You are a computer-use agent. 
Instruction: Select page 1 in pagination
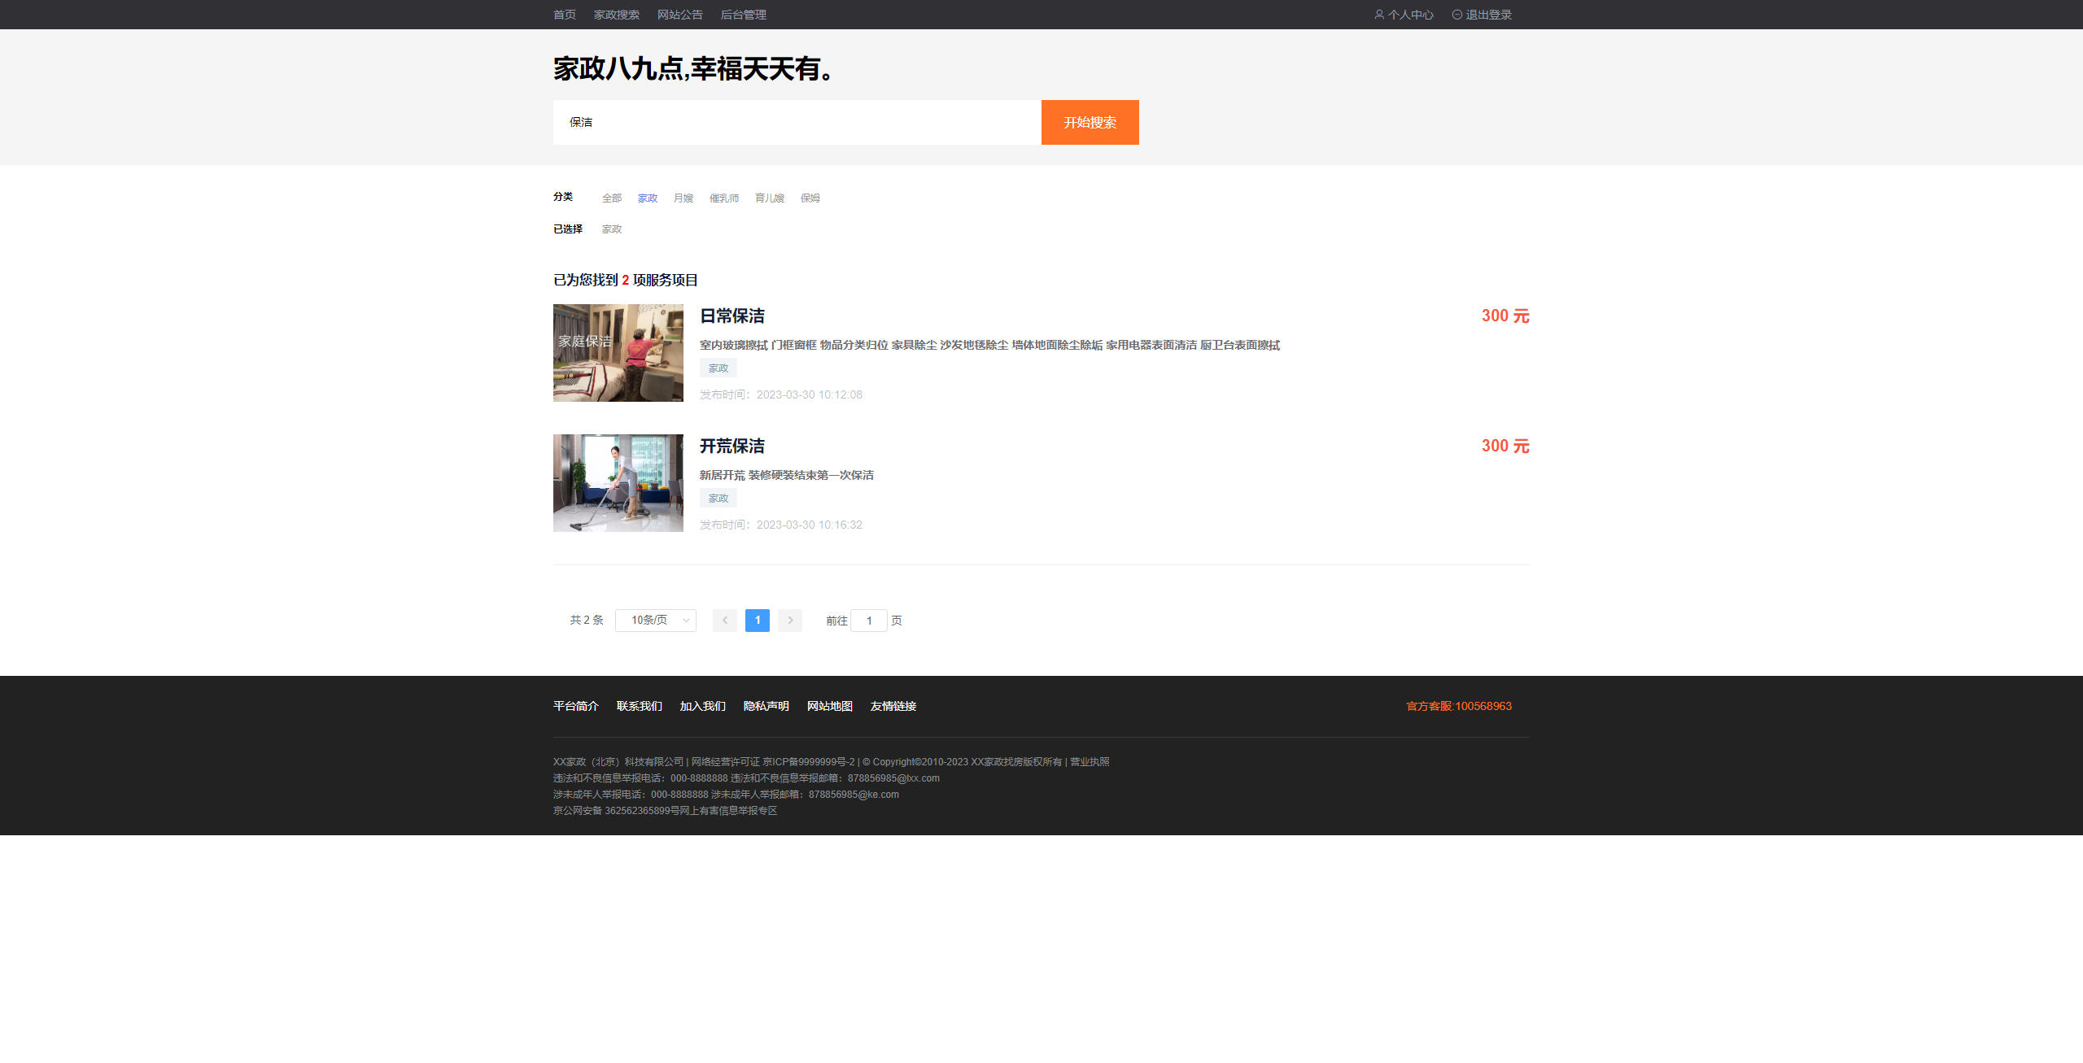click(757, 620)
